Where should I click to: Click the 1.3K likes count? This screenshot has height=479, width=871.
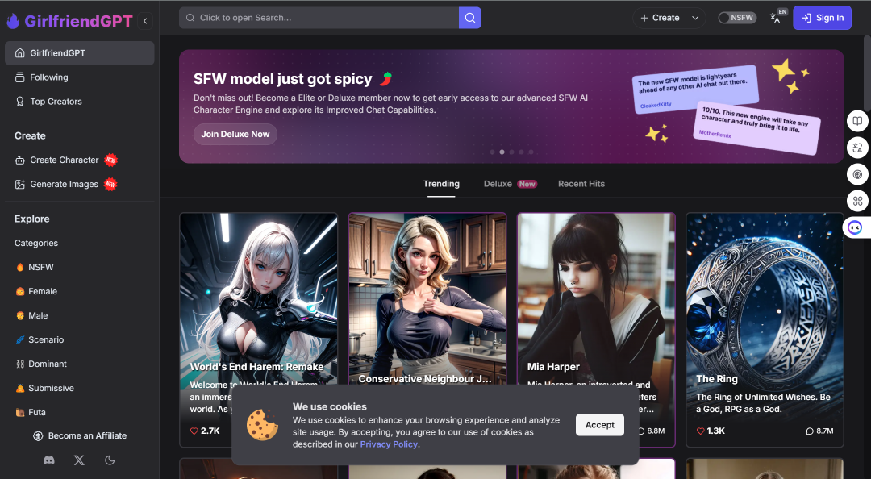tap(715, 431)
